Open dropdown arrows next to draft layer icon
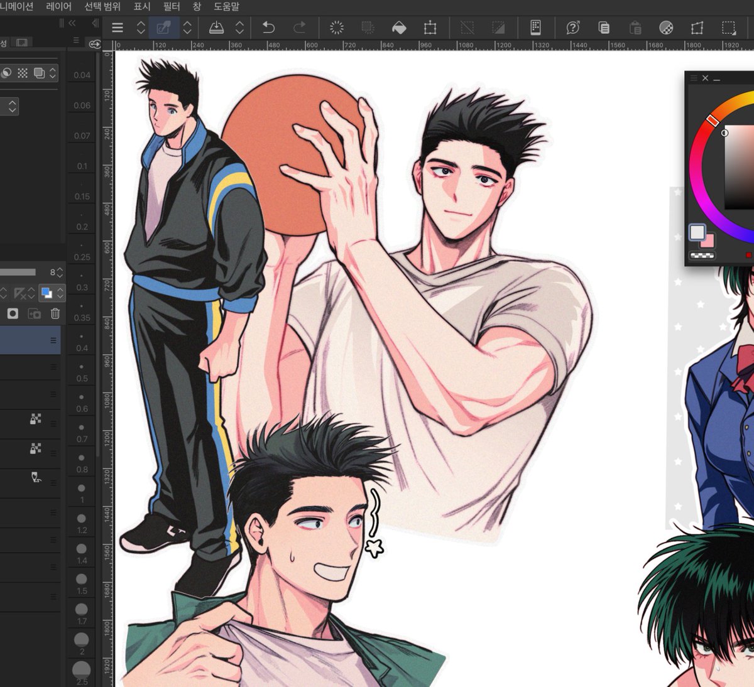Screen dimensions: 754x687 31,293
